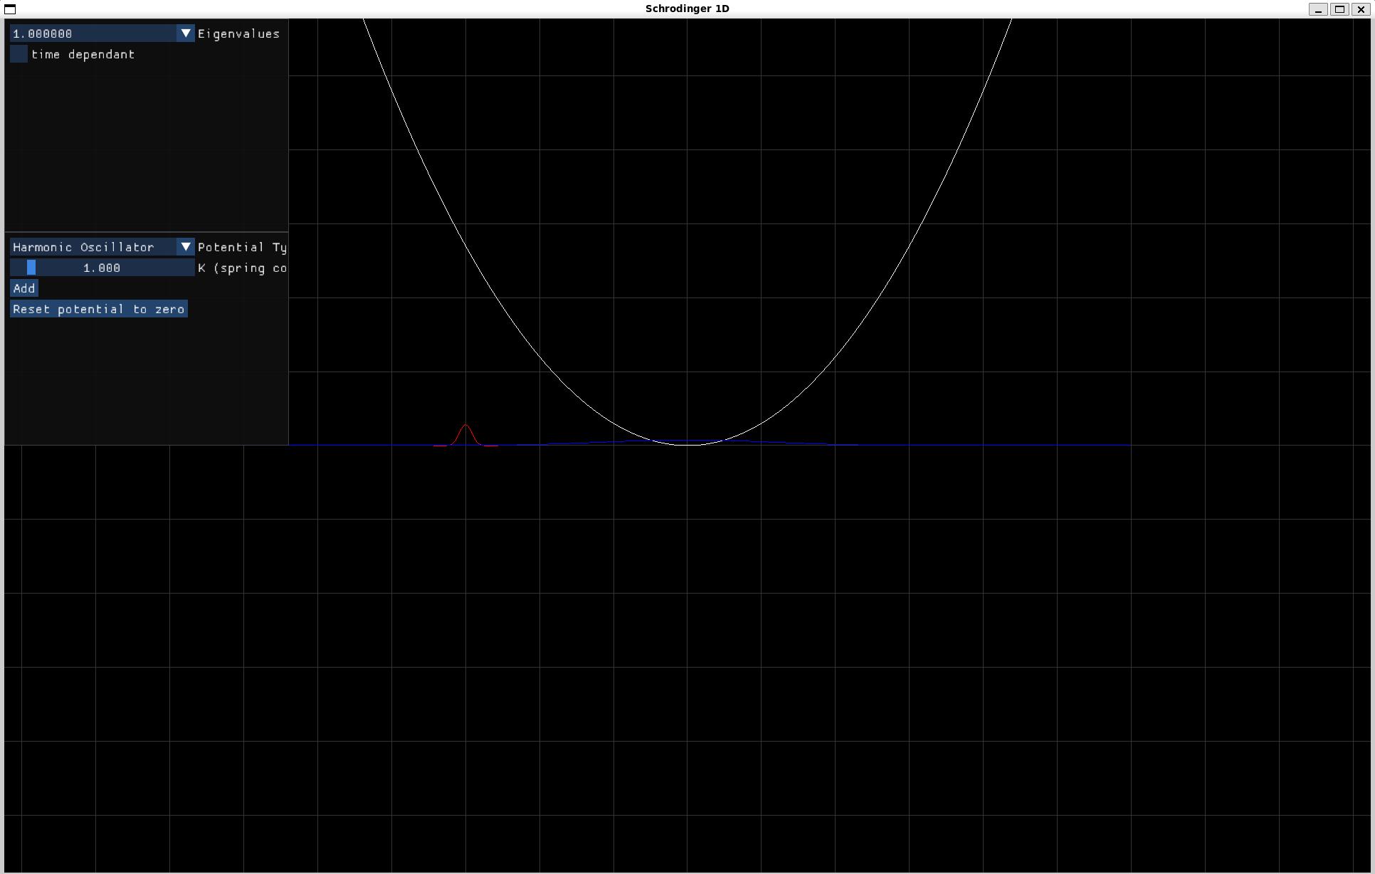This screenshot has height=874, width=1375.
Task: Expand the Potential Type dropdown arrow
Action: tap(186, 247)
